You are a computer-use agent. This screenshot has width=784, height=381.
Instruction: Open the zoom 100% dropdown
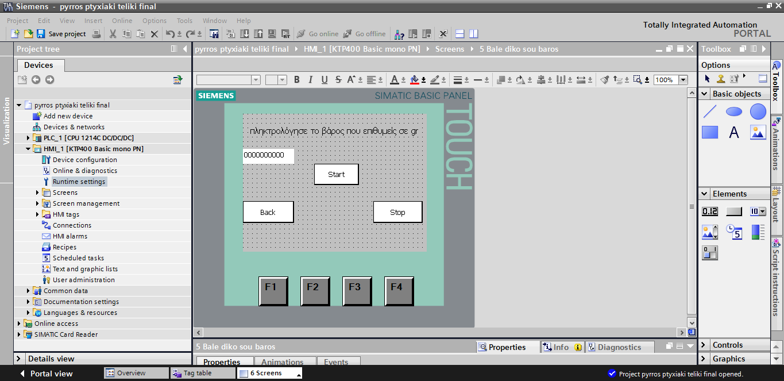click(683, 80)
